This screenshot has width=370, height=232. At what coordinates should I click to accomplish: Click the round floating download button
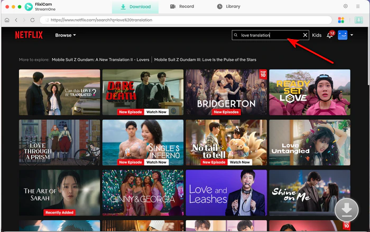click(346, 210)
